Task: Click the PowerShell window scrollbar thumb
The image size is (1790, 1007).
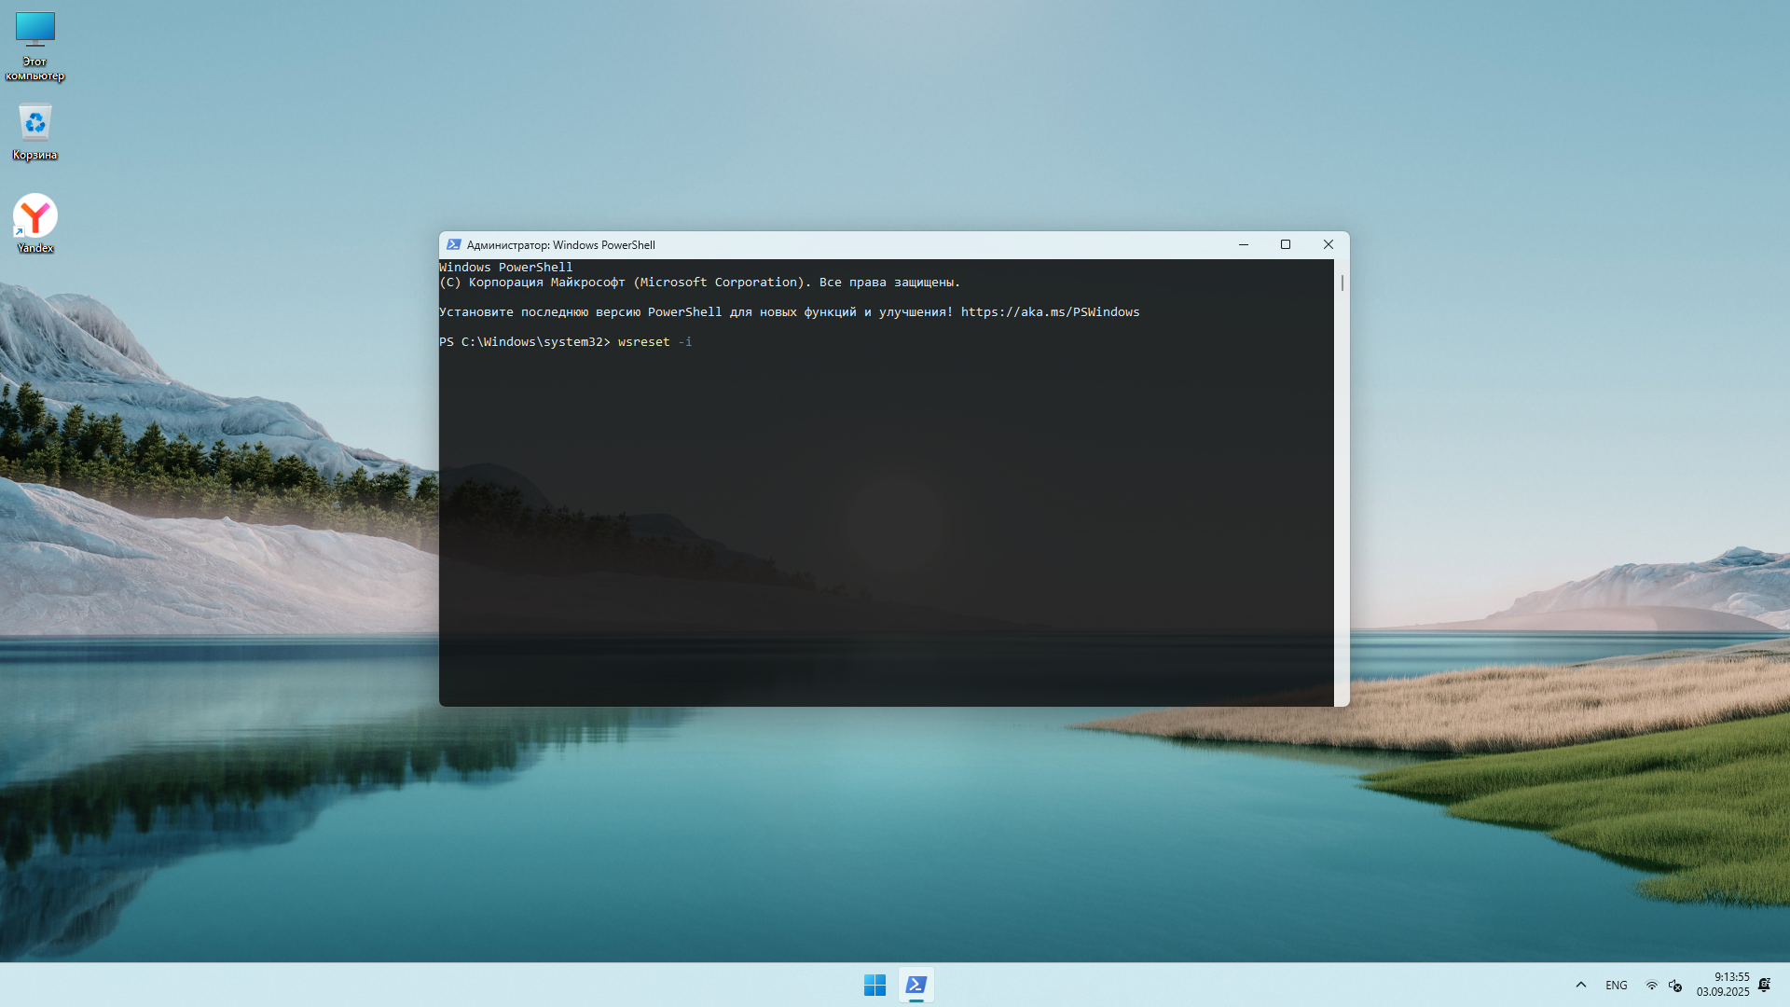Action: click(1342, 283)
